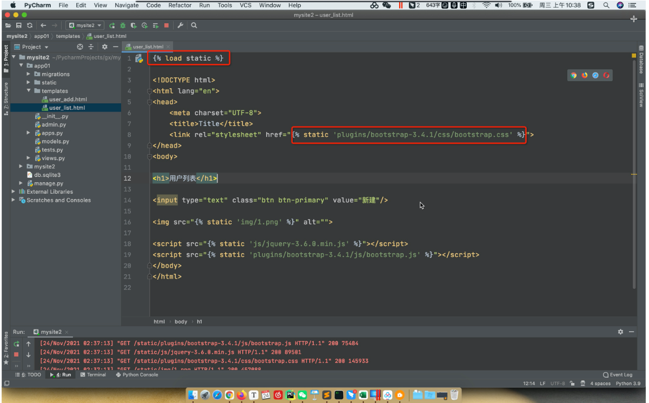Expand the External Libraries node
The height and width of the screenshot is (403, 649).
pos(14,191)
